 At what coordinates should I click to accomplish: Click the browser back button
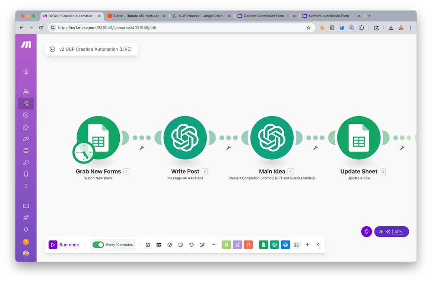[x=21, y=28]
